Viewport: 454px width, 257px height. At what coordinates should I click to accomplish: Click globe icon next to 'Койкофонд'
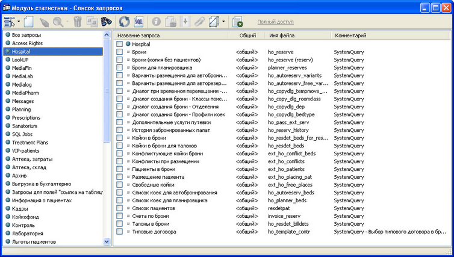coord(8,217)
